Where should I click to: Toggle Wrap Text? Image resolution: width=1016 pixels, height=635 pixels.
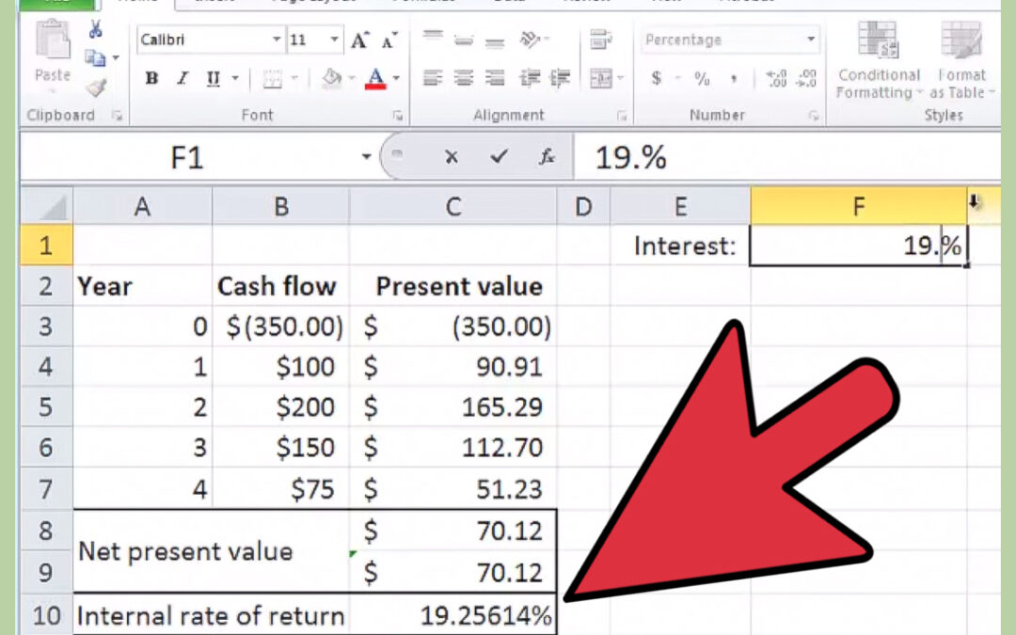click(x=600, y=40)
